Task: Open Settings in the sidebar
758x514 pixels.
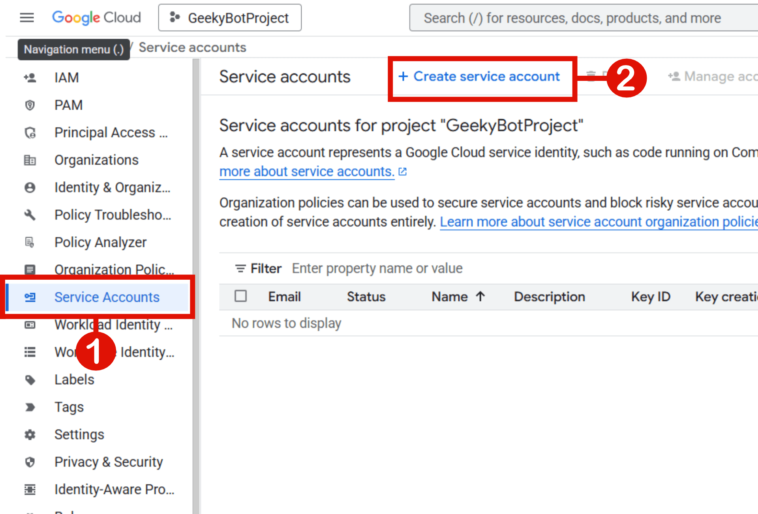Action: (x=79, y=434)
